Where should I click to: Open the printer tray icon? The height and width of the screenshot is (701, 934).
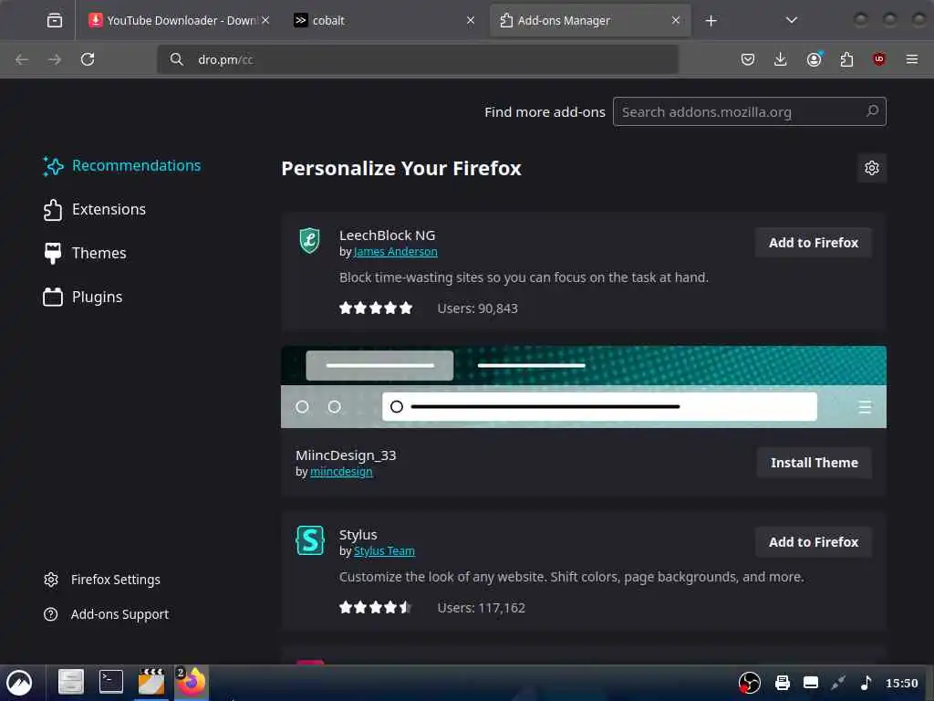[x=782, y=683]
